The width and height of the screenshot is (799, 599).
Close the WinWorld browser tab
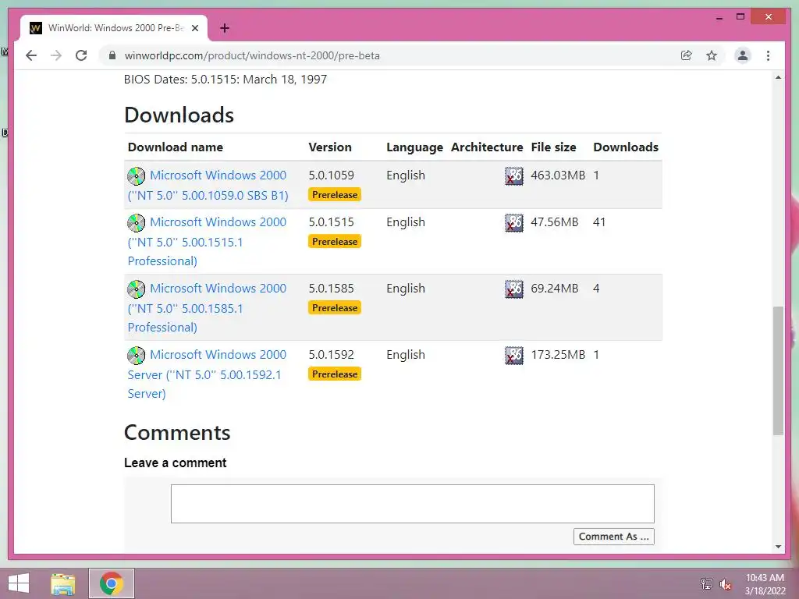tap(194, 28)
